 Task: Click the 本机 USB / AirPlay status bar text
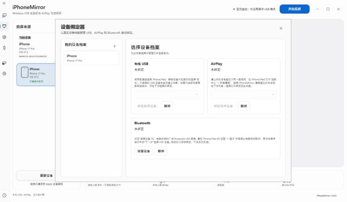[x=28, y=195]
